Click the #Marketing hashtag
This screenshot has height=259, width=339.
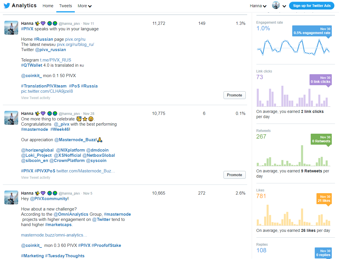[x=32, y=256]
